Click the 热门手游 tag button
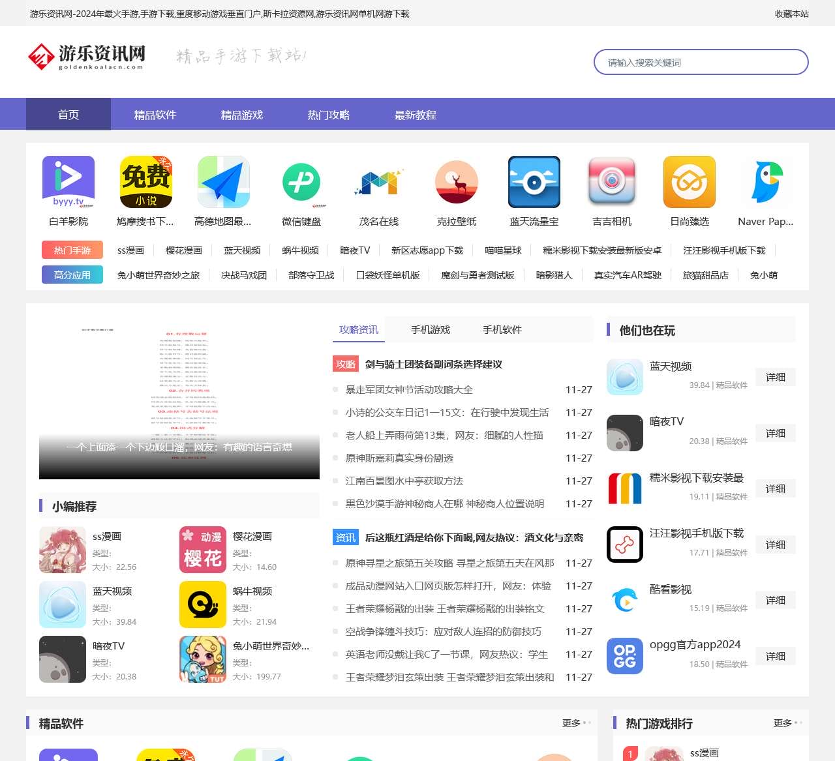835x761 pixels. pos(72,250)
